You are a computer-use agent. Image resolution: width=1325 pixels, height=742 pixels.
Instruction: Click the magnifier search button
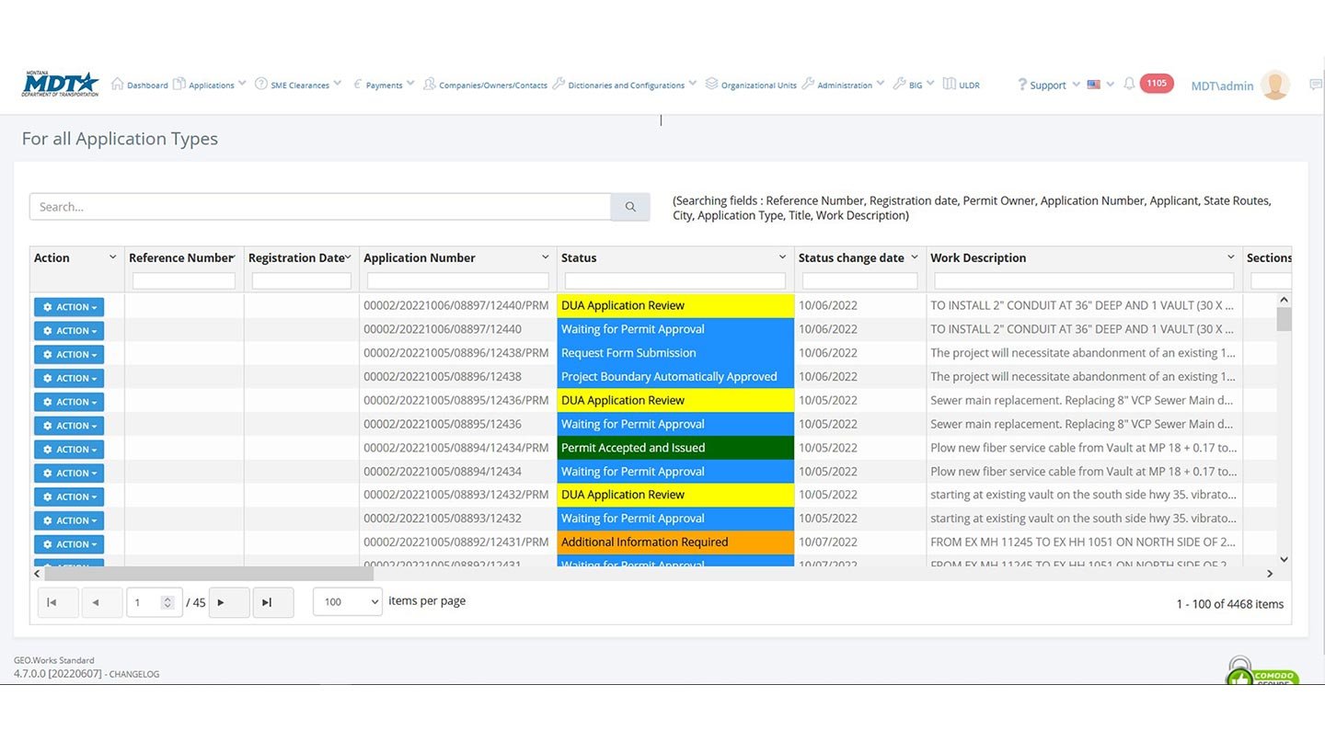(630, 207)
